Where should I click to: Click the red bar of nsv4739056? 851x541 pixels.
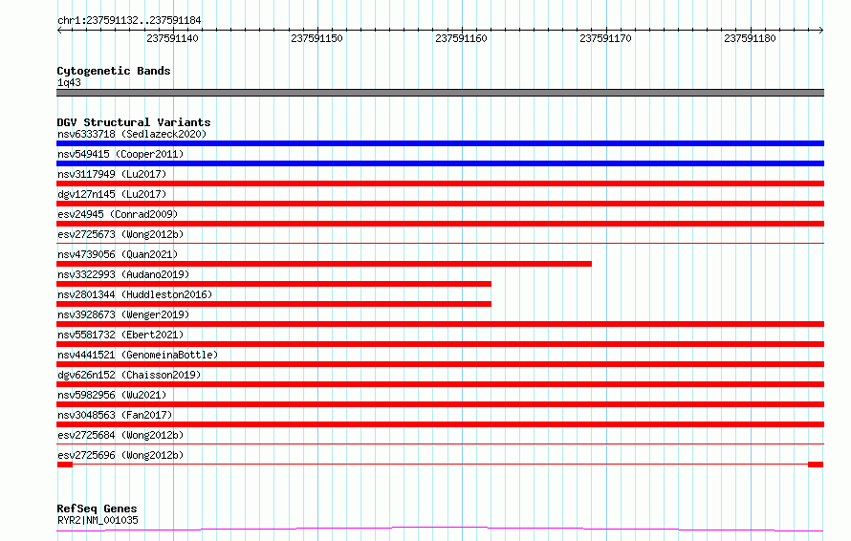324,264
